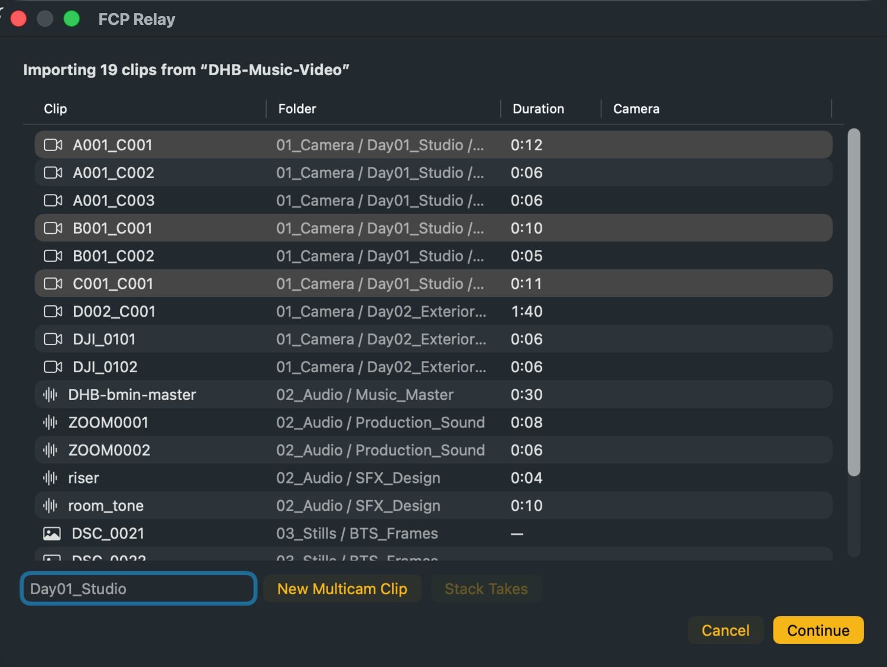The width and height of the screenshot is (887, 667).
Task: Click the ZOOM0001 Production_Sound folder cell
Action: click(x=380, y=423)
